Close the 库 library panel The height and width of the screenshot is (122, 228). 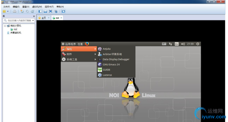tap(34, 16)
